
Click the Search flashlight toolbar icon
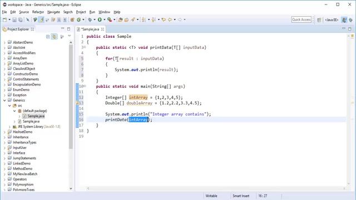coord(133,20)
